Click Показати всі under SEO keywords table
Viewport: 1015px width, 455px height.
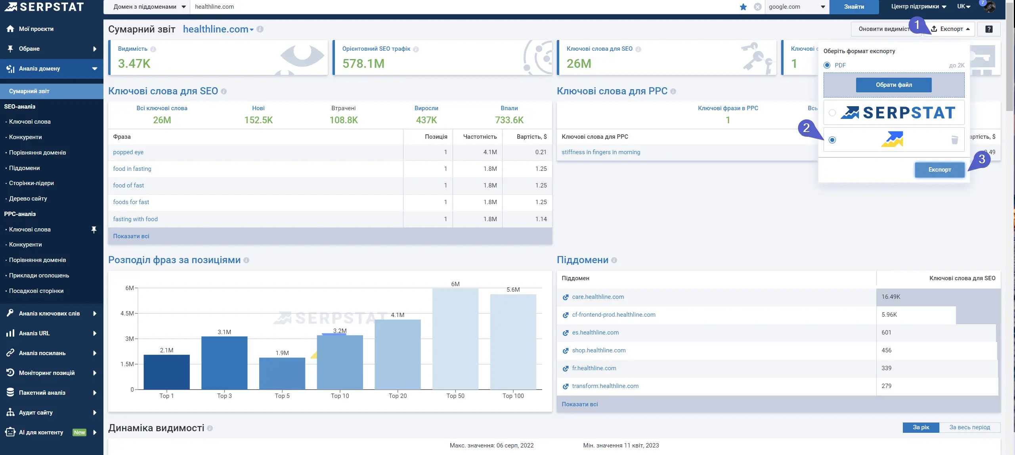click(131, 236)
